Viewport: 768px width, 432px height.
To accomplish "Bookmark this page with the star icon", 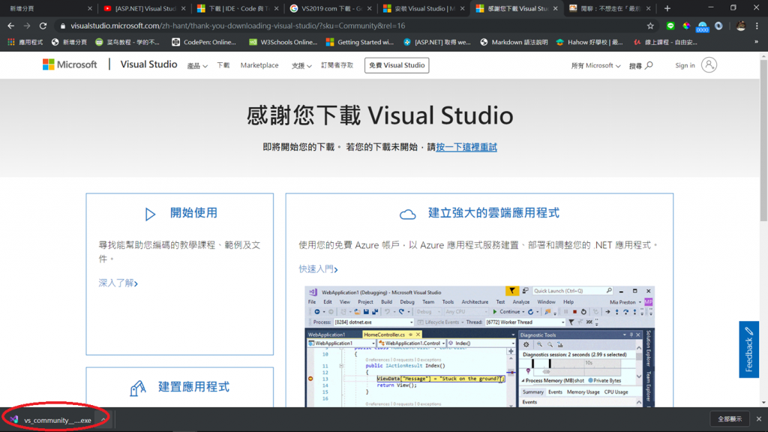I will [650, 26].
